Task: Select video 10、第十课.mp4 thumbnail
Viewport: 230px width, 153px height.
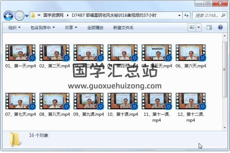Action: (x=123, y=101)
